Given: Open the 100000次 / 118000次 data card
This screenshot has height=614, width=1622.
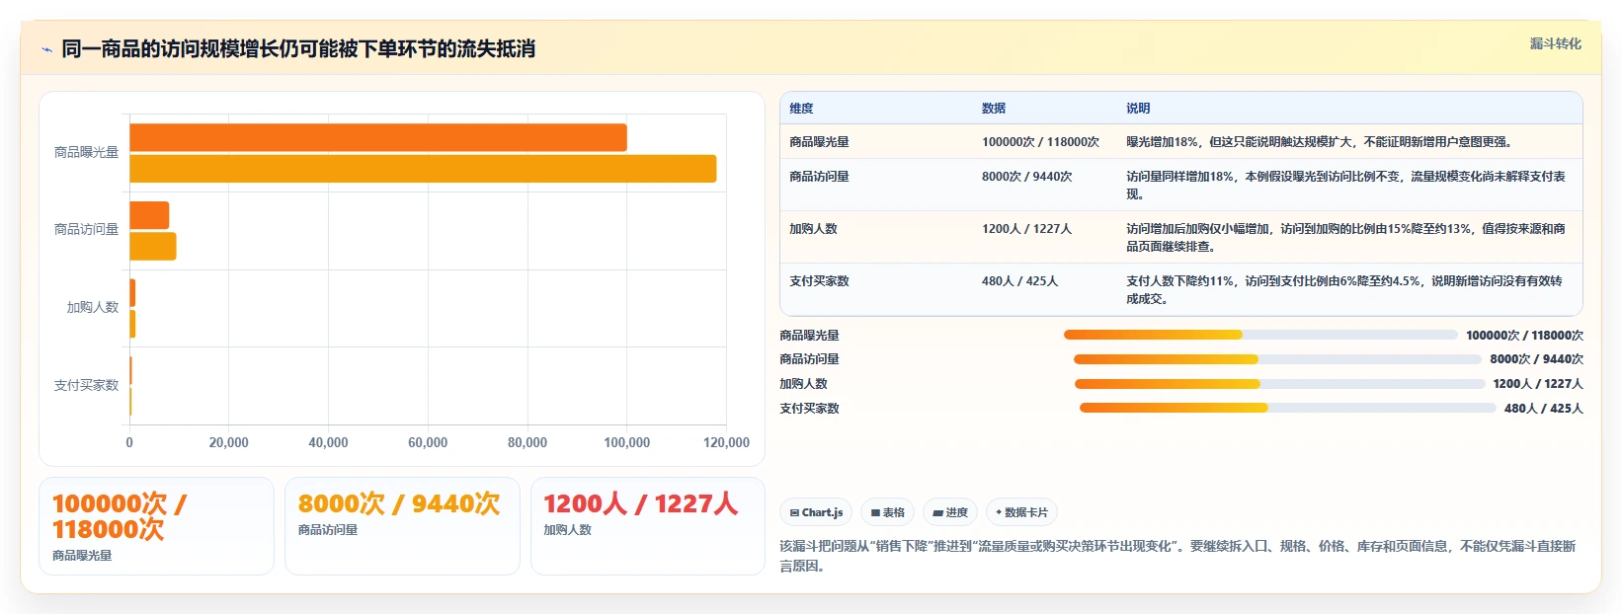Looking at the screenshot, I should point(156,526).
